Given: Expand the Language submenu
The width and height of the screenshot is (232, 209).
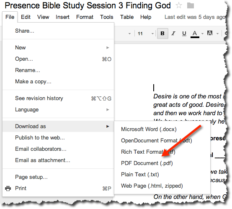Looking at the screenshot, I should point(58,110).
